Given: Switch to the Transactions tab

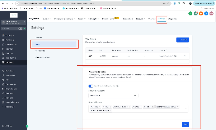Looking at the screenshot, I should pyautogui.click(x=128, y=19).
